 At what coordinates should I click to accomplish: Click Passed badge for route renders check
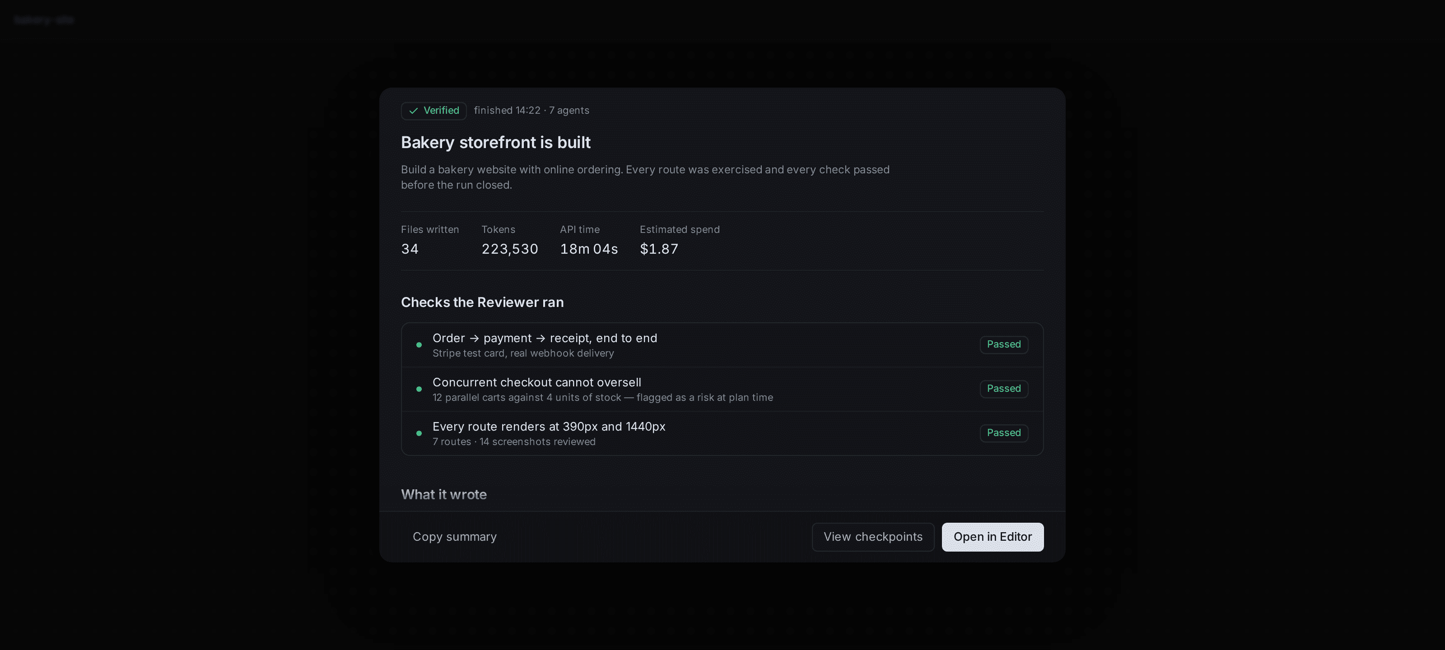pyautogui.click(x=1003, y=433)
